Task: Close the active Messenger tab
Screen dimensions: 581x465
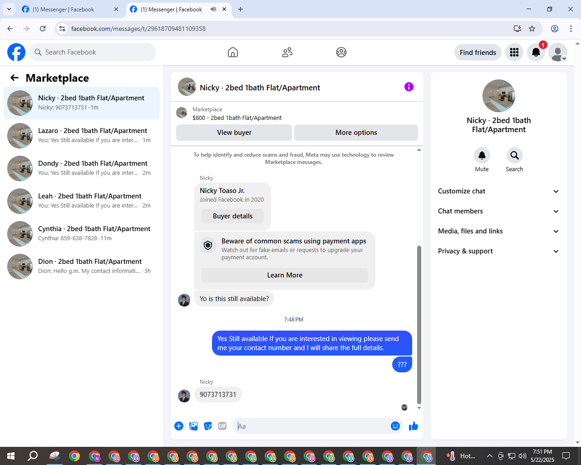Action: 224,9
